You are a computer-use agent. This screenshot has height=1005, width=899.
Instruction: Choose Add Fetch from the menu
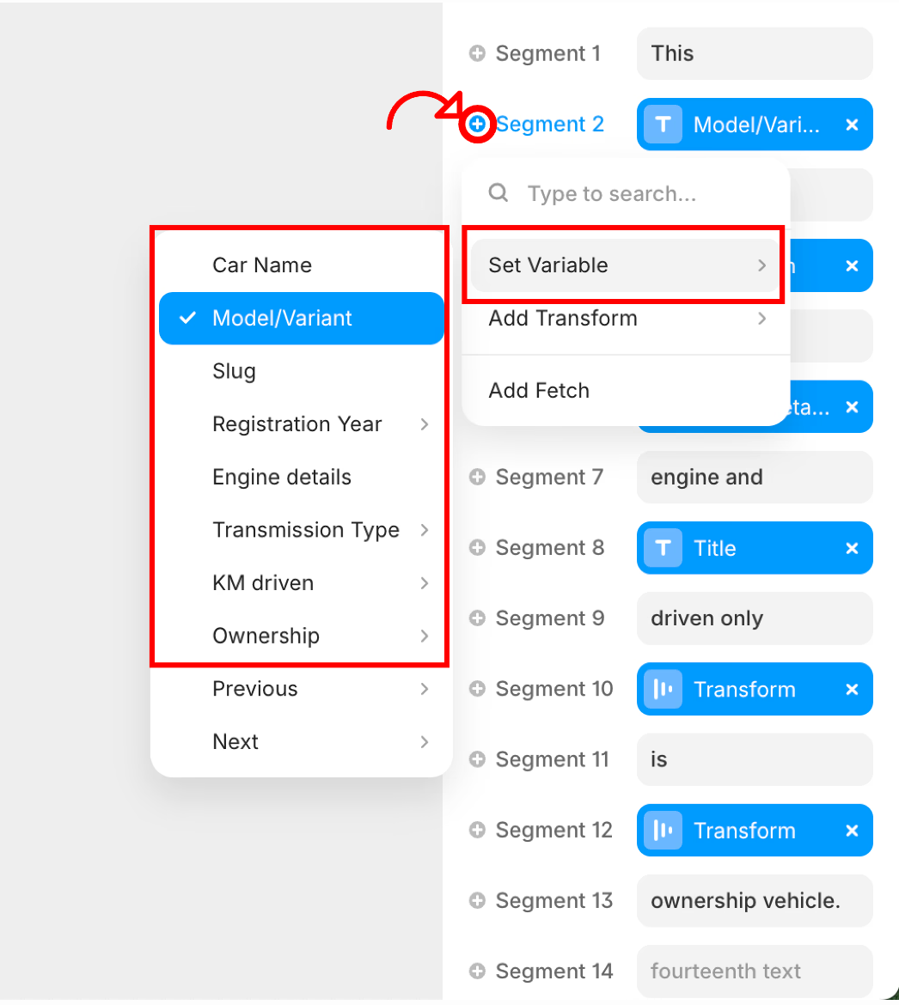point(625,390)
